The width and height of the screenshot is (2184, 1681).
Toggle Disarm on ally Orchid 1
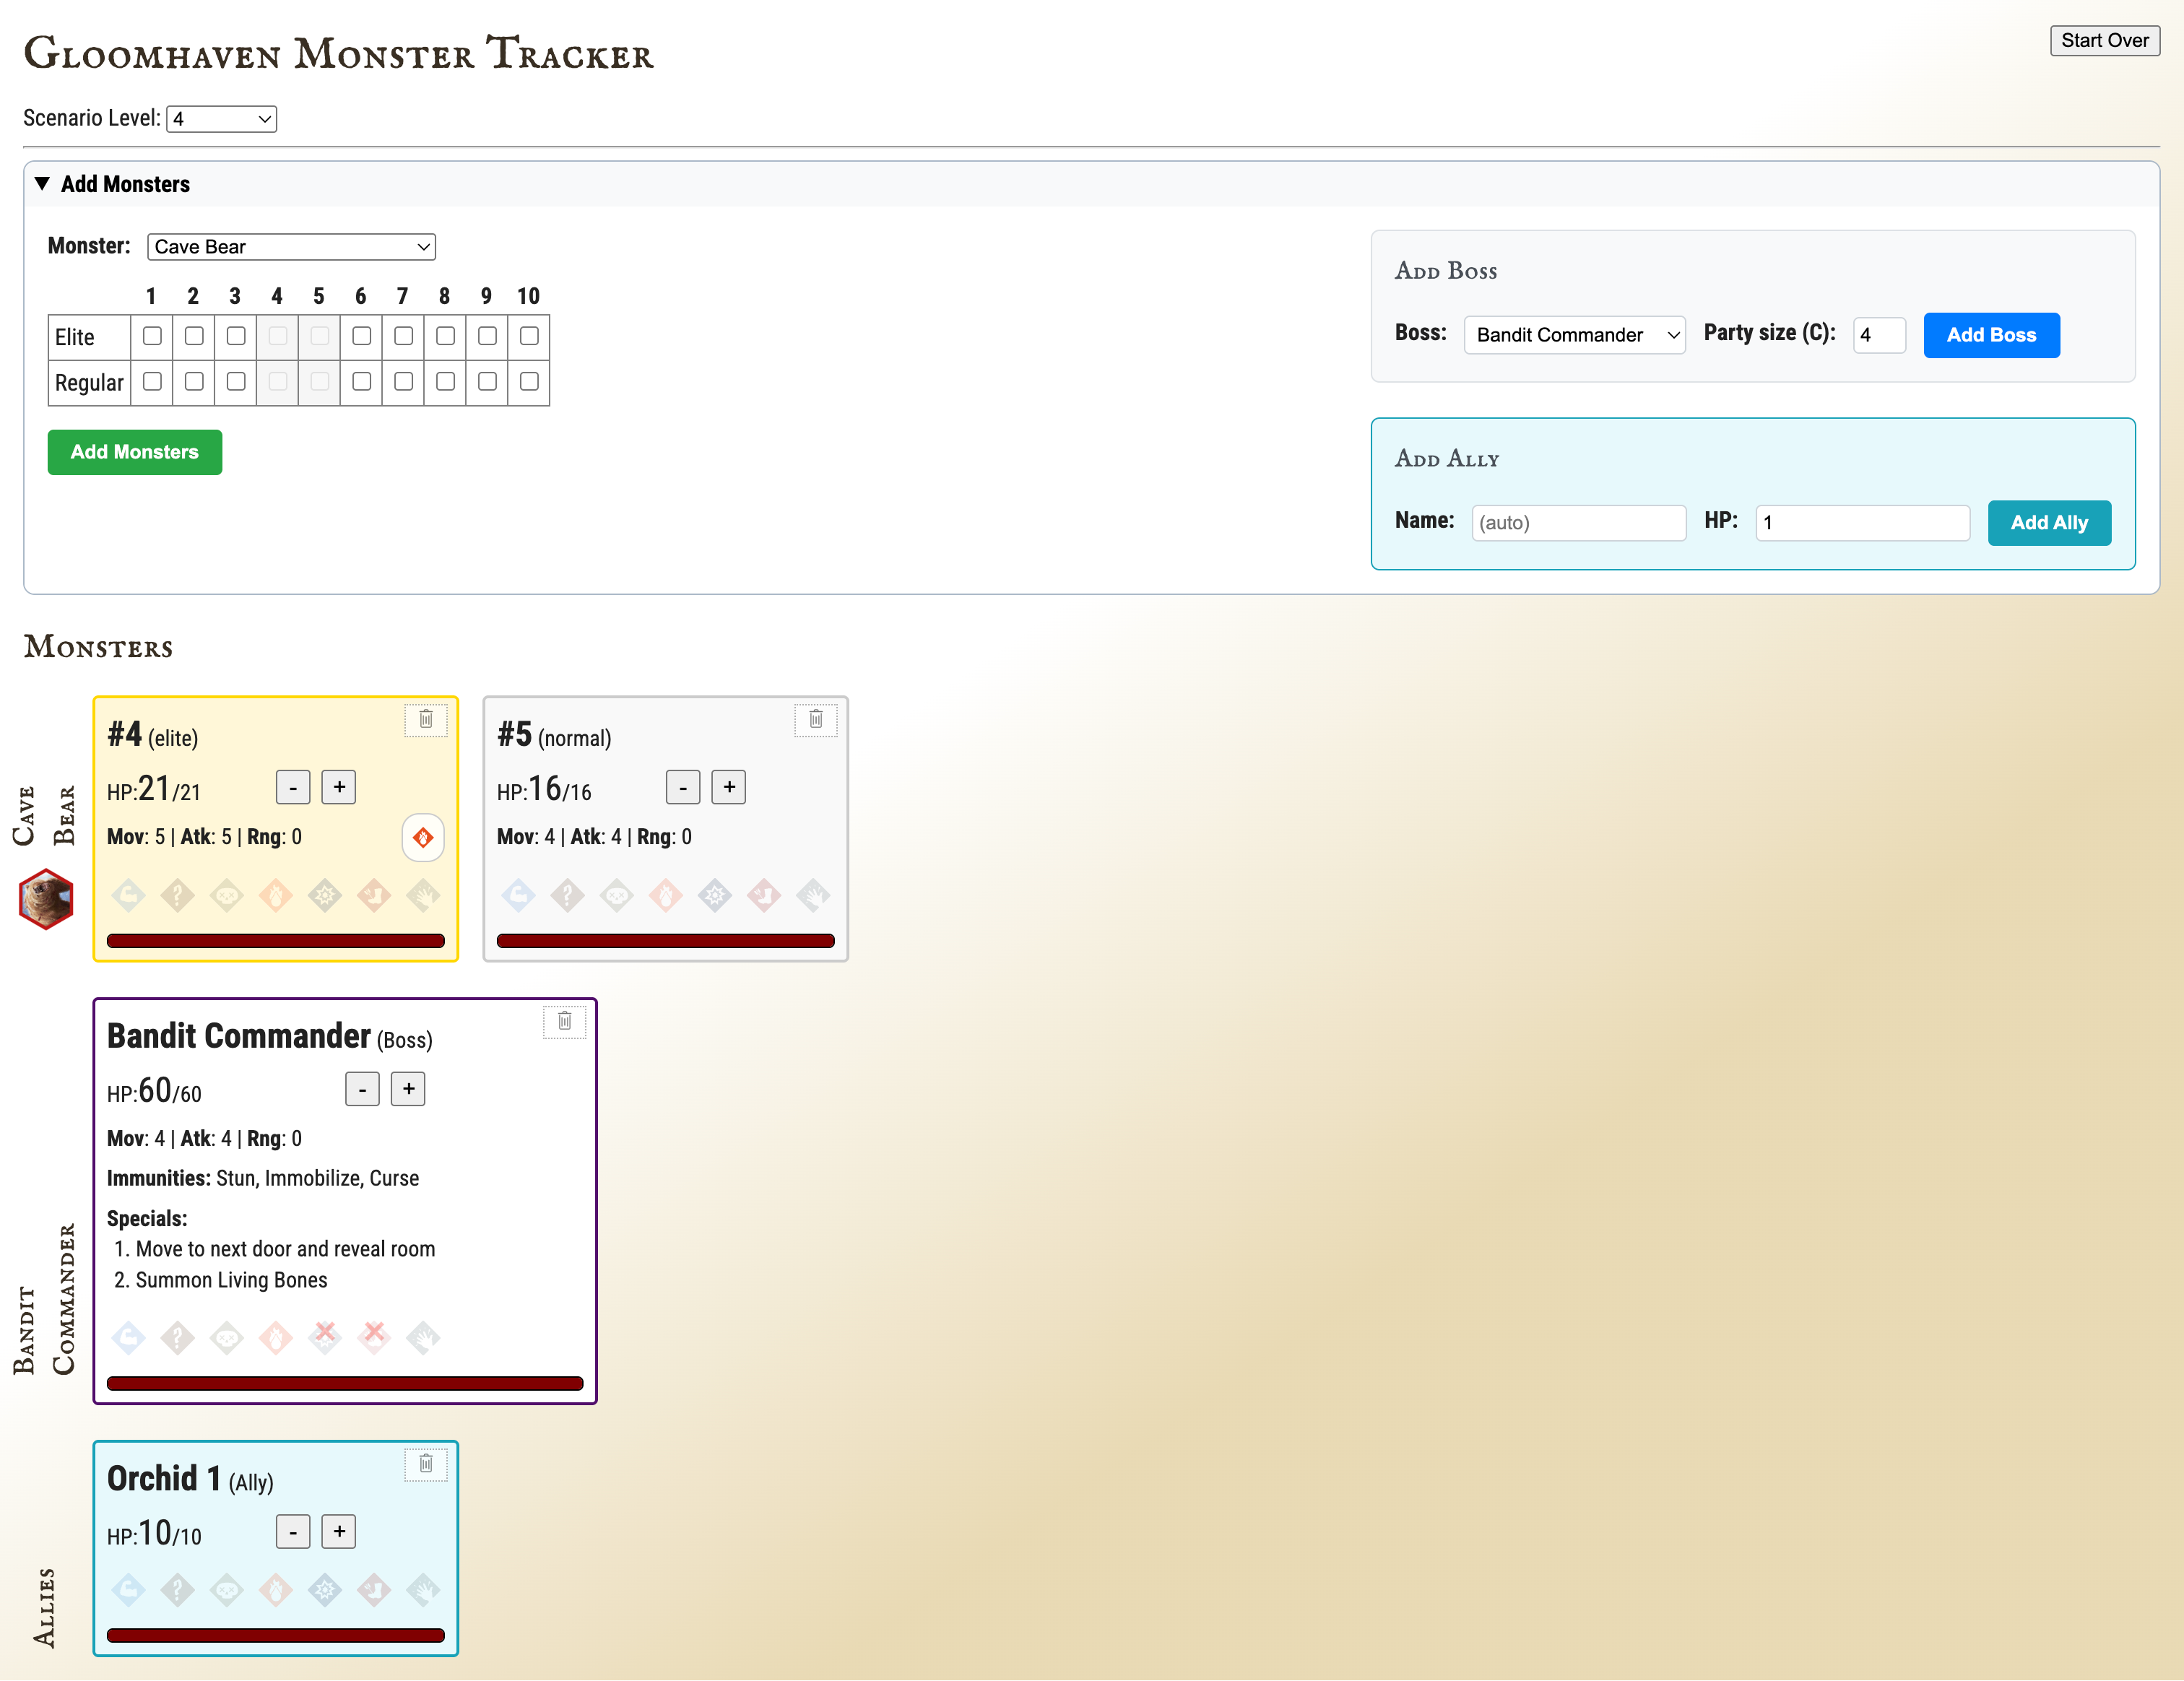pos(423,1591)
